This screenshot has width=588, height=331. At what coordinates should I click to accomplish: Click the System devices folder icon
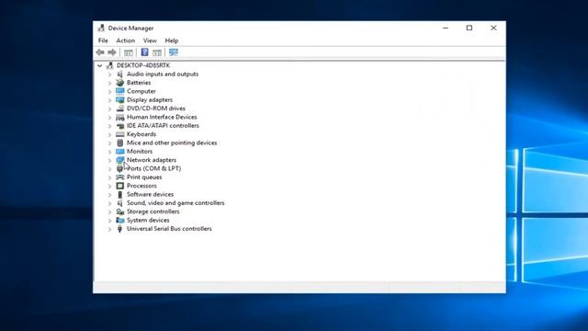[120, 221]
